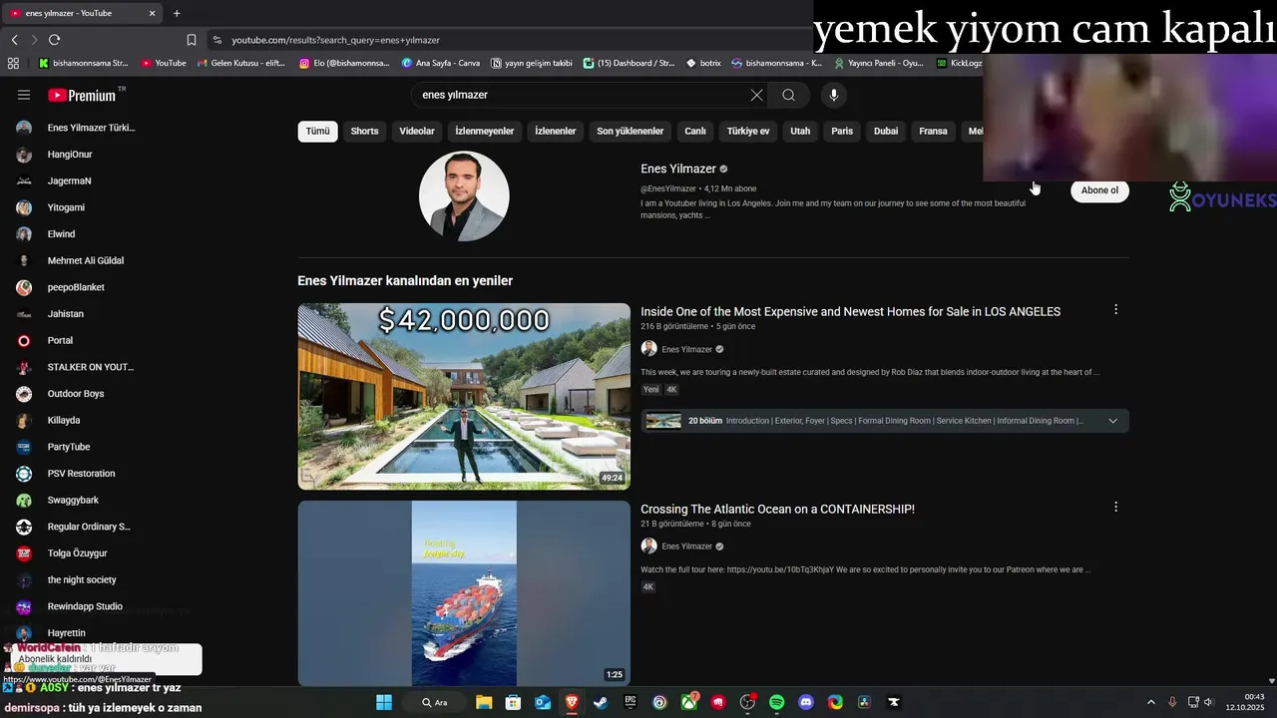Screen dimensions: 1277x718
Task: Open the Windows taskbar Ara search box
Action: pyautogui.click(x=434, y=702)
